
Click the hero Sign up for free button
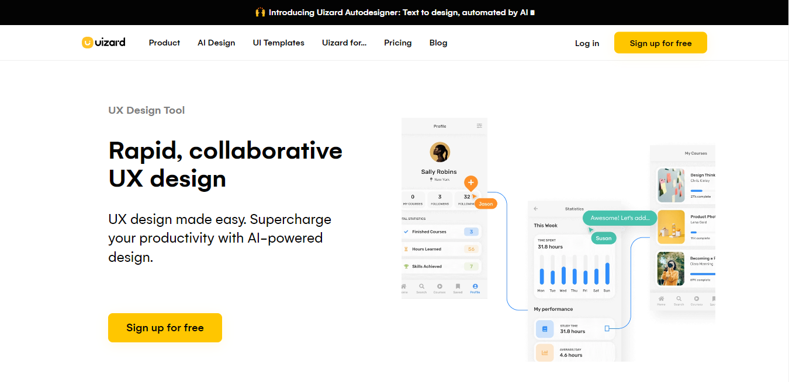point(165,328)
